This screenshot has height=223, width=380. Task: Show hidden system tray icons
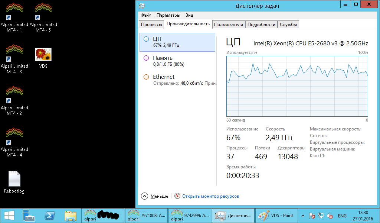(303, 216)
